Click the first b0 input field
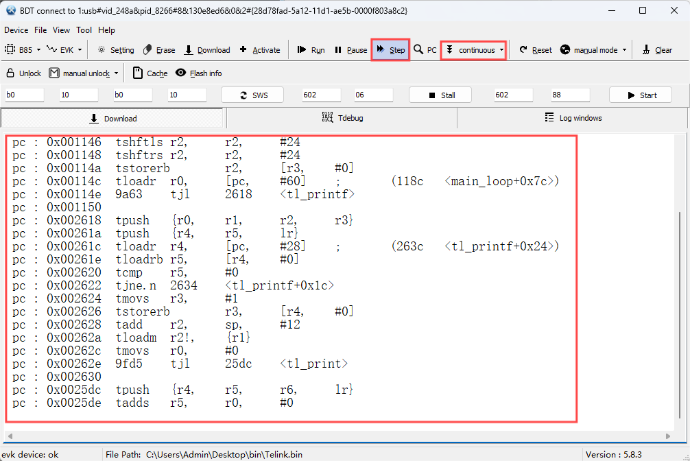The width and height of the screenshot is (690, 461). tap(24, 95)
